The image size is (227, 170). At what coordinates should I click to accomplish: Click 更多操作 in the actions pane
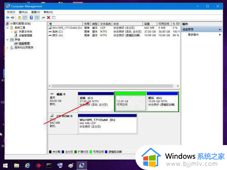tap(193, 34)
